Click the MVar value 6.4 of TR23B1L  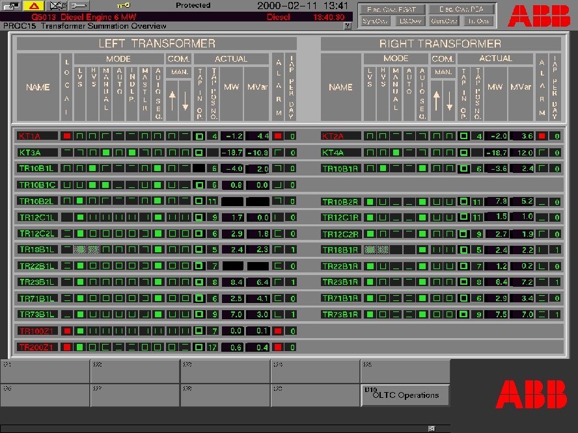(258, 282)
